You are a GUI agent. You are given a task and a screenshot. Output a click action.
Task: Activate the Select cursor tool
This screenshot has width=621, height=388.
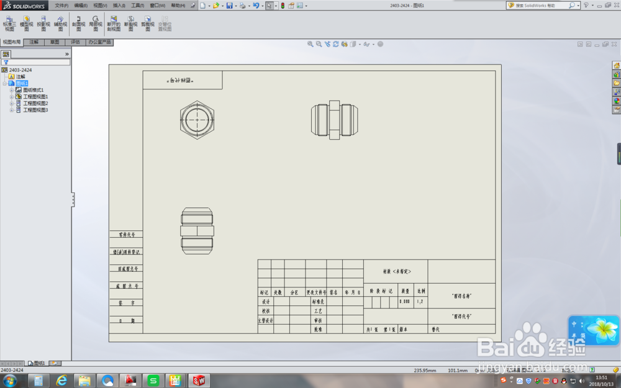click(270, 6)
